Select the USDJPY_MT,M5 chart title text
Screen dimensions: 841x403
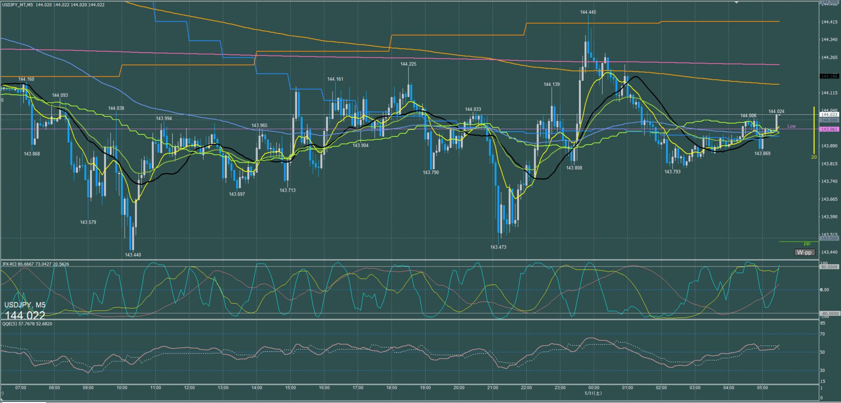click(17, 5)
